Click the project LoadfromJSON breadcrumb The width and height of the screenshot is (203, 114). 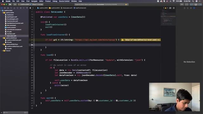(x=43, y=8)
